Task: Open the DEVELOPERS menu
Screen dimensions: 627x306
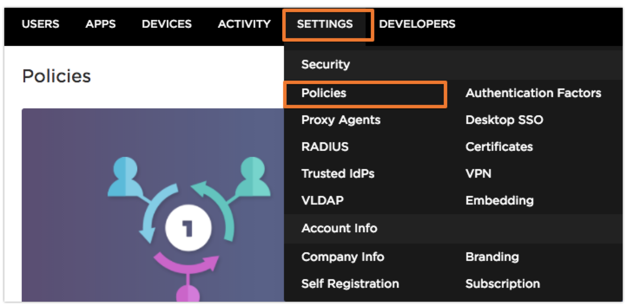Action: (417, 24)
